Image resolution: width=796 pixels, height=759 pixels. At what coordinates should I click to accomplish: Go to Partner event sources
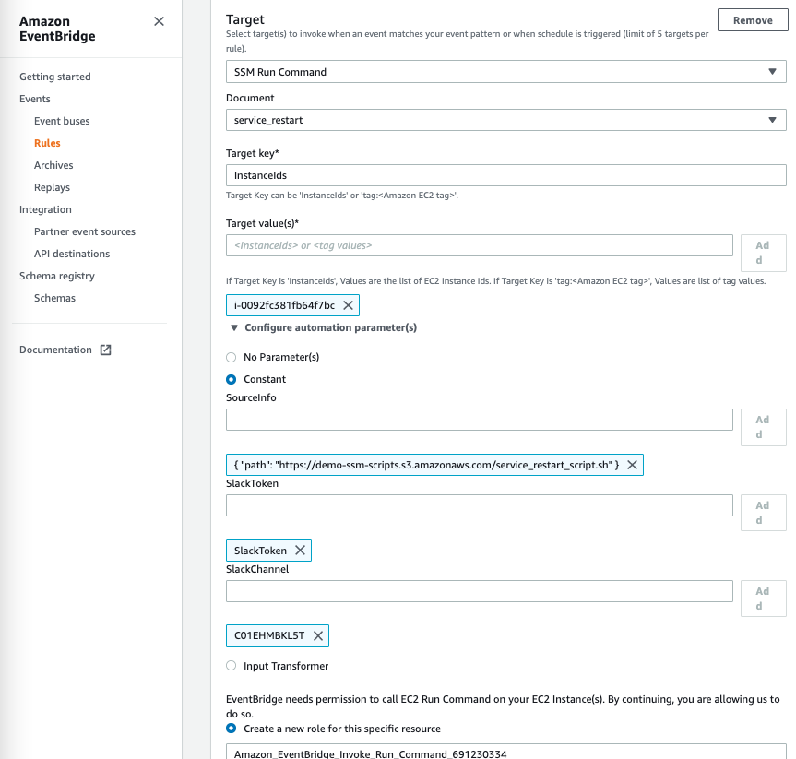point(85,231)
